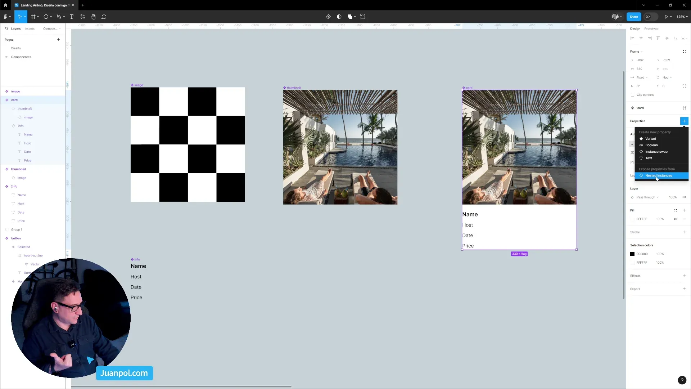
Task: Select the Diseño page
Action: 16,48
